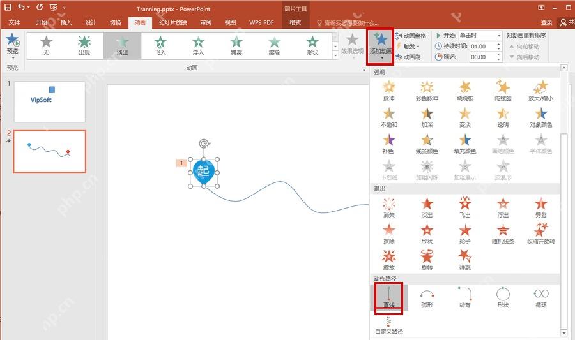Click the animation gallery scroll-down arrow

(335, 47)
